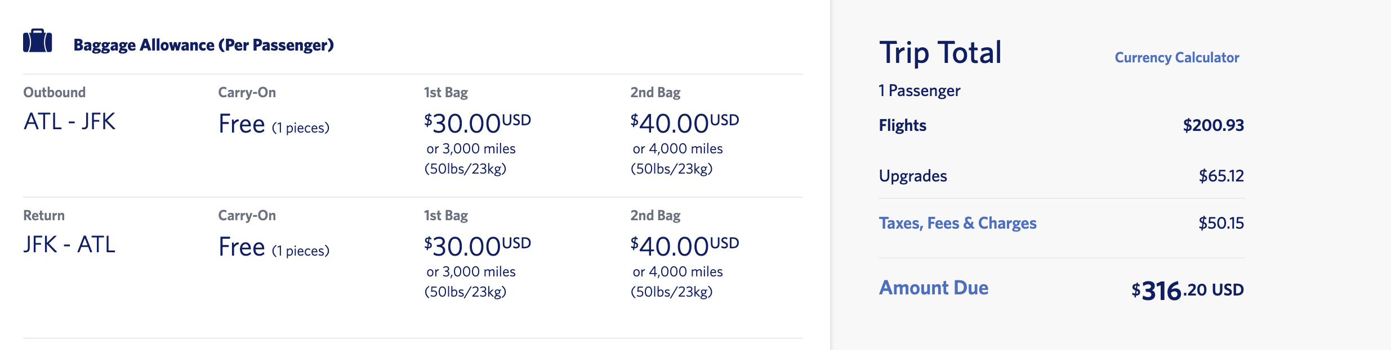Click the return Carry-On Free text

point(242,247)
